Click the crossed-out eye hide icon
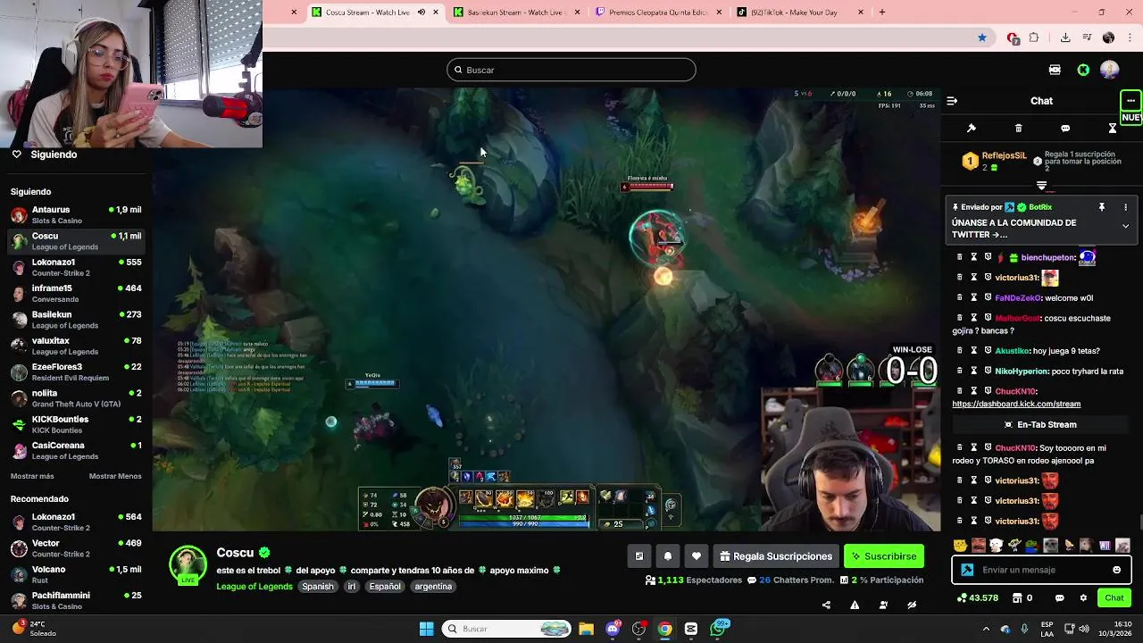The height and width of the screenshot is (643, 1143). 912,605
